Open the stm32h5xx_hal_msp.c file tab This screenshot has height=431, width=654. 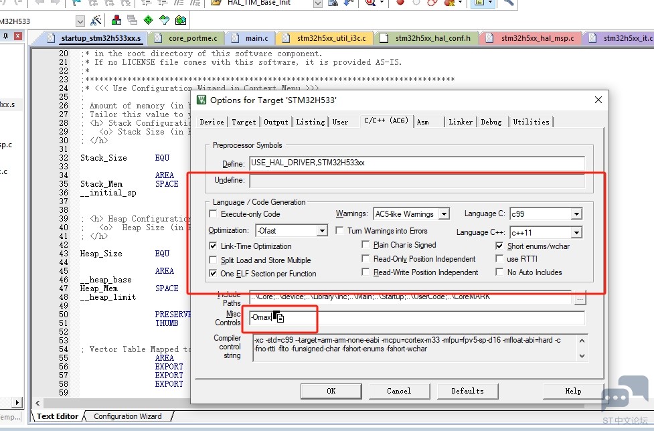(x=532, y=38)
